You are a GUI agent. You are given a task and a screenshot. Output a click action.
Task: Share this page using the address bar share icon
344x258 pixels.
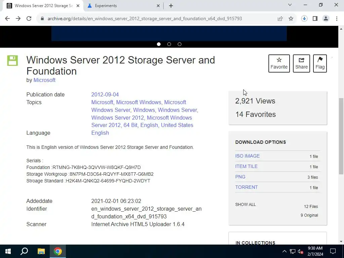[280, 19]
